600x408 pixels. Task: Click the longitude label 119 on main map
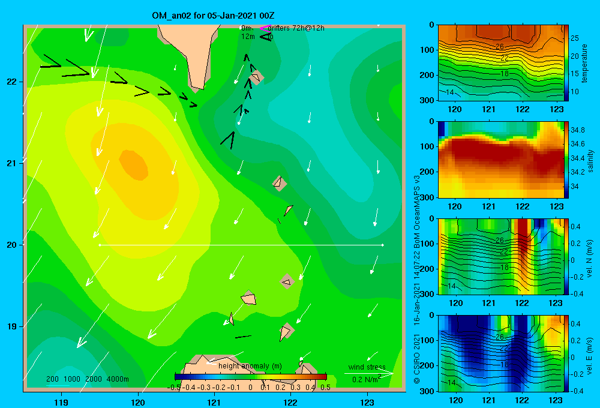pos(61,402)
